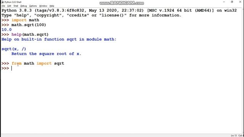
Task: Click the 'help(math.sqrt)' command line
Action: [x=30, y=35]
